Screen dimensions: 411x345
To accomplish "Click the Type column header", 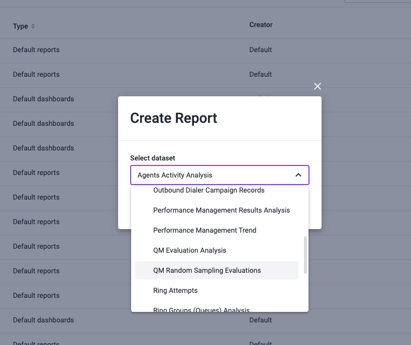I will pyautogui.click(x=21, y=26).
